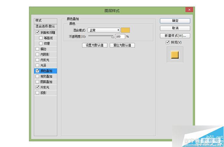
Task: Click the opacity value field showing 100
Action: pyautogui.click(x=120, y=36)
